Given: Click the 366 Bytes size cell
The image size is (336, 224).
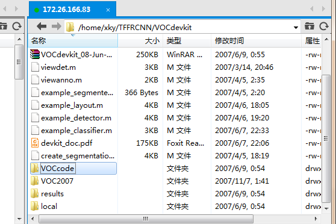Looking at the screenshot, I should tap(142, 93).
